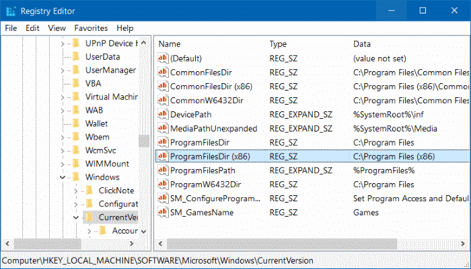
Task: Expand the WIMMount key
Action: 63,164
